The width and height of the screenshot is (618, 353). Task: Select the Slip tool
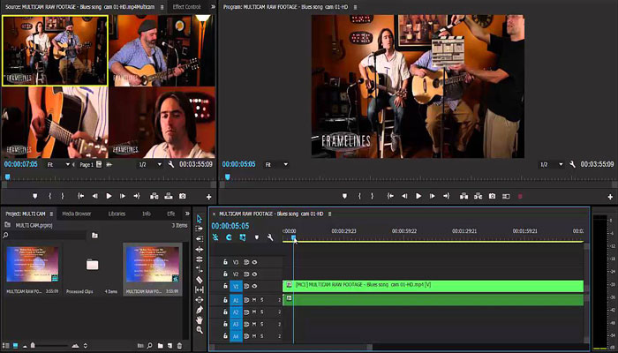point(199,290)
